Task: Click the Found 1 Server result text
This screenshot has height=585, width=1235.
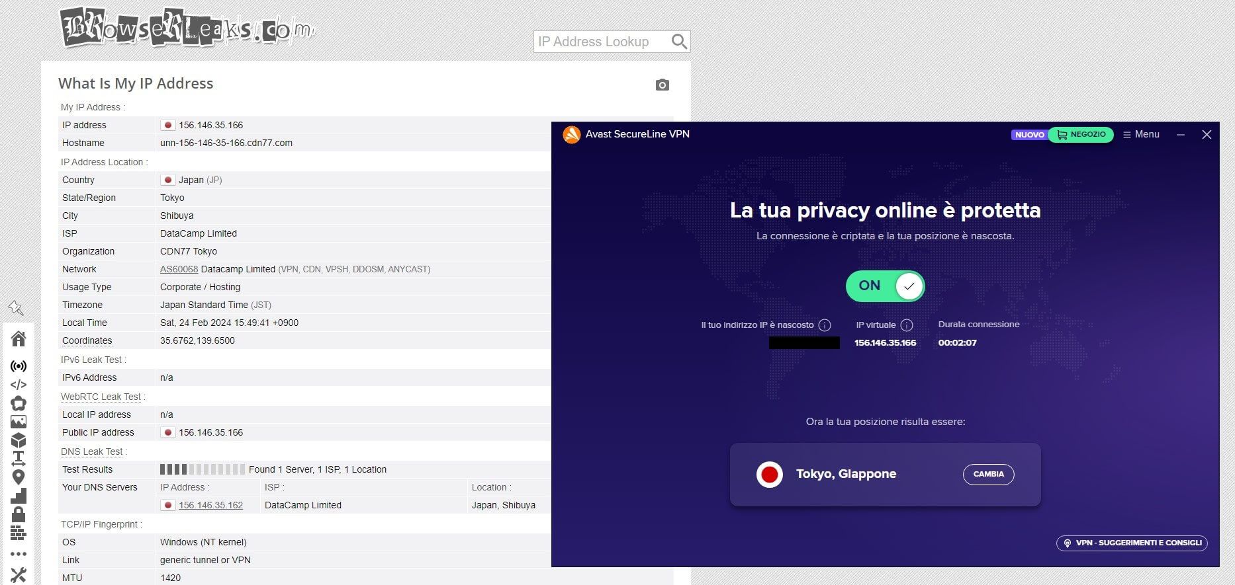Action: coord(318,469)
